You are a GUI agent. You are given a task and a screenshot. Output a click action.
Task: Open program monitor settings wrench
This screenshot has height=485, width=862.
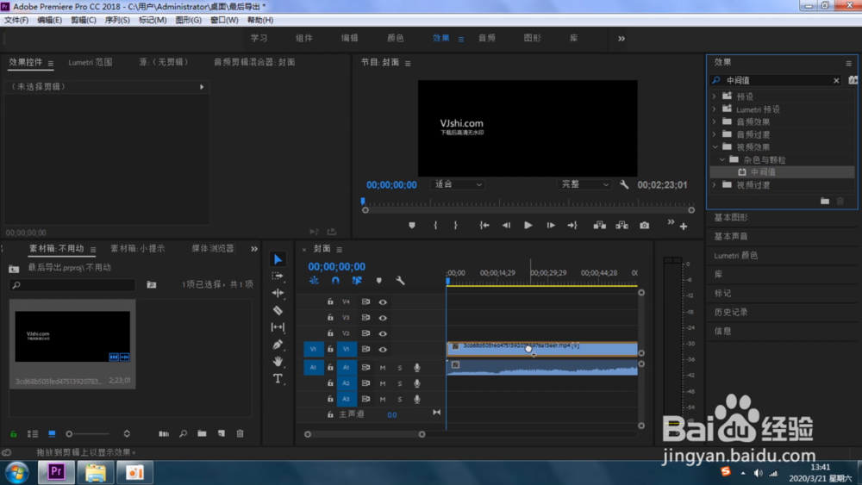pos(624,184)
